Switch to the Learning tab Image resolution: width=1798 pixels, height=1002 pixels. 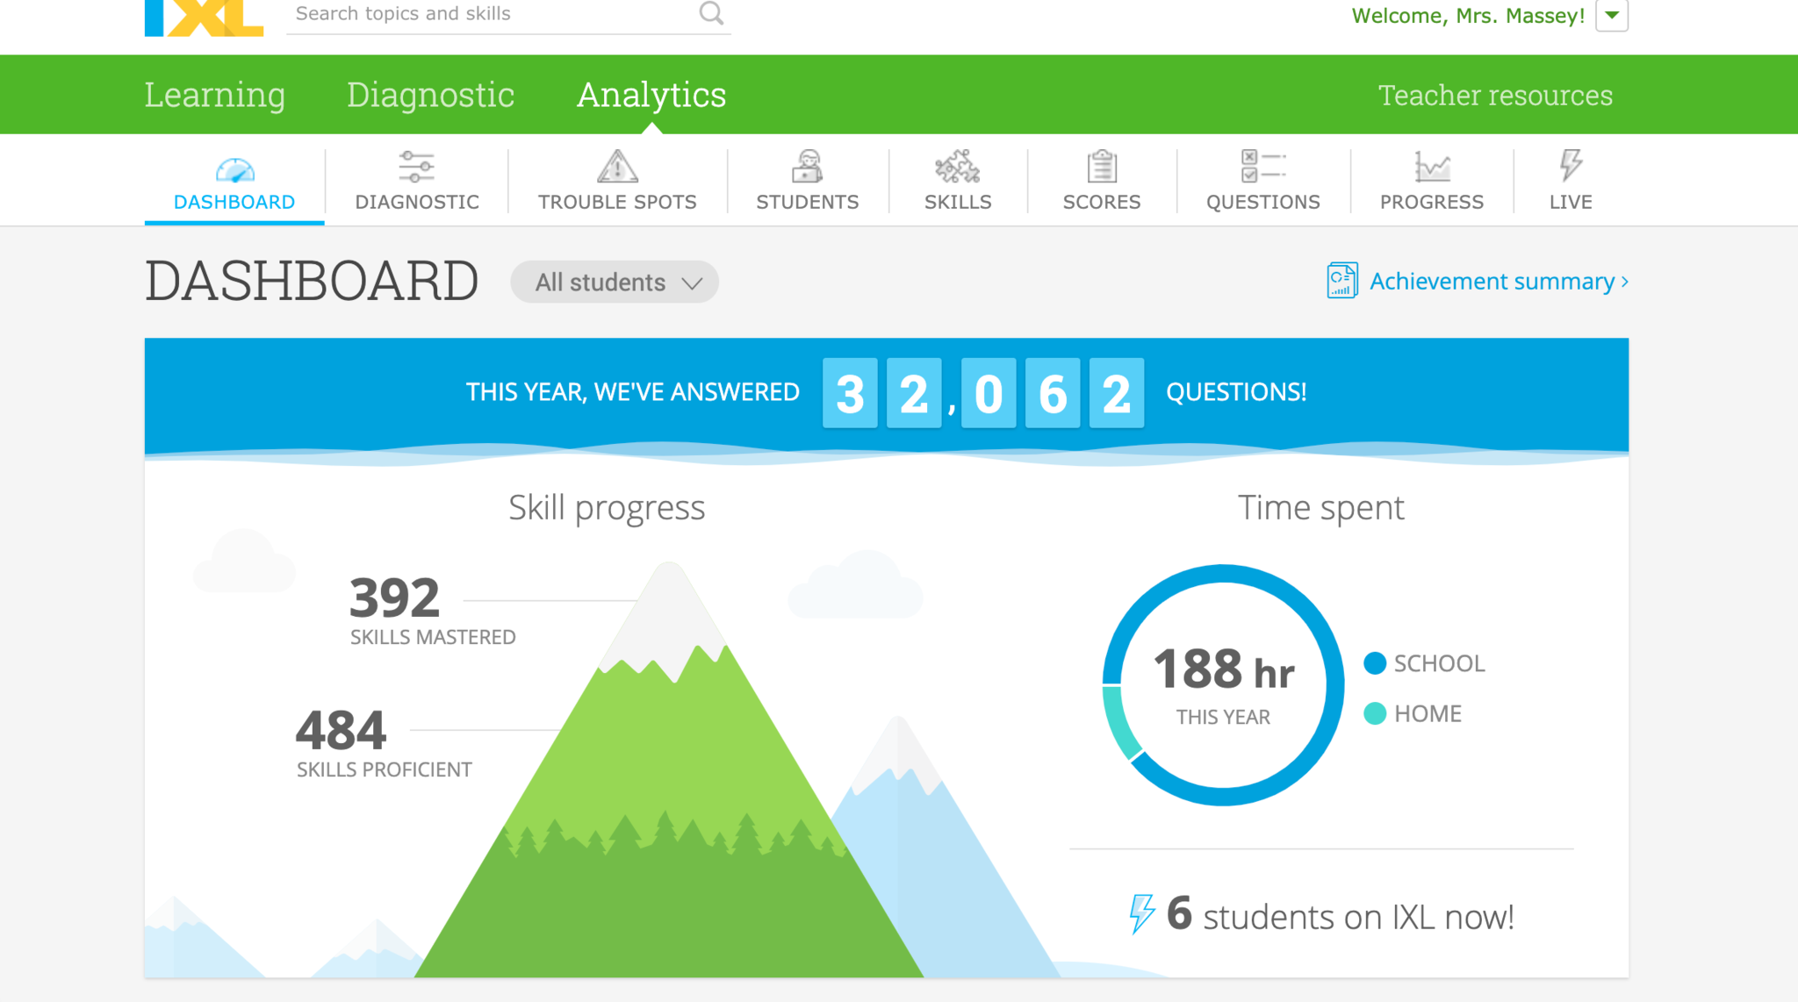point(215,95)
